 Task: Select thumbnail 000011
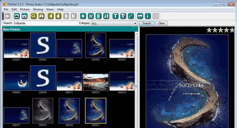[x=69, y=81]
